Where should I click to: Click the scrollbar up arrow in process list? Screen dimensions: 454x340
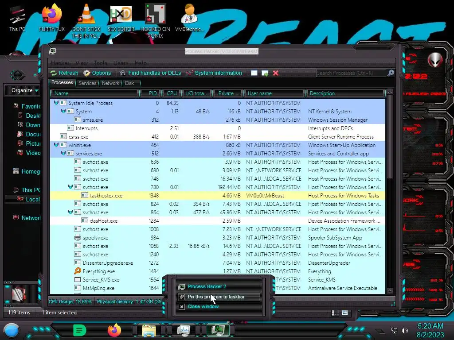point(390,92)
